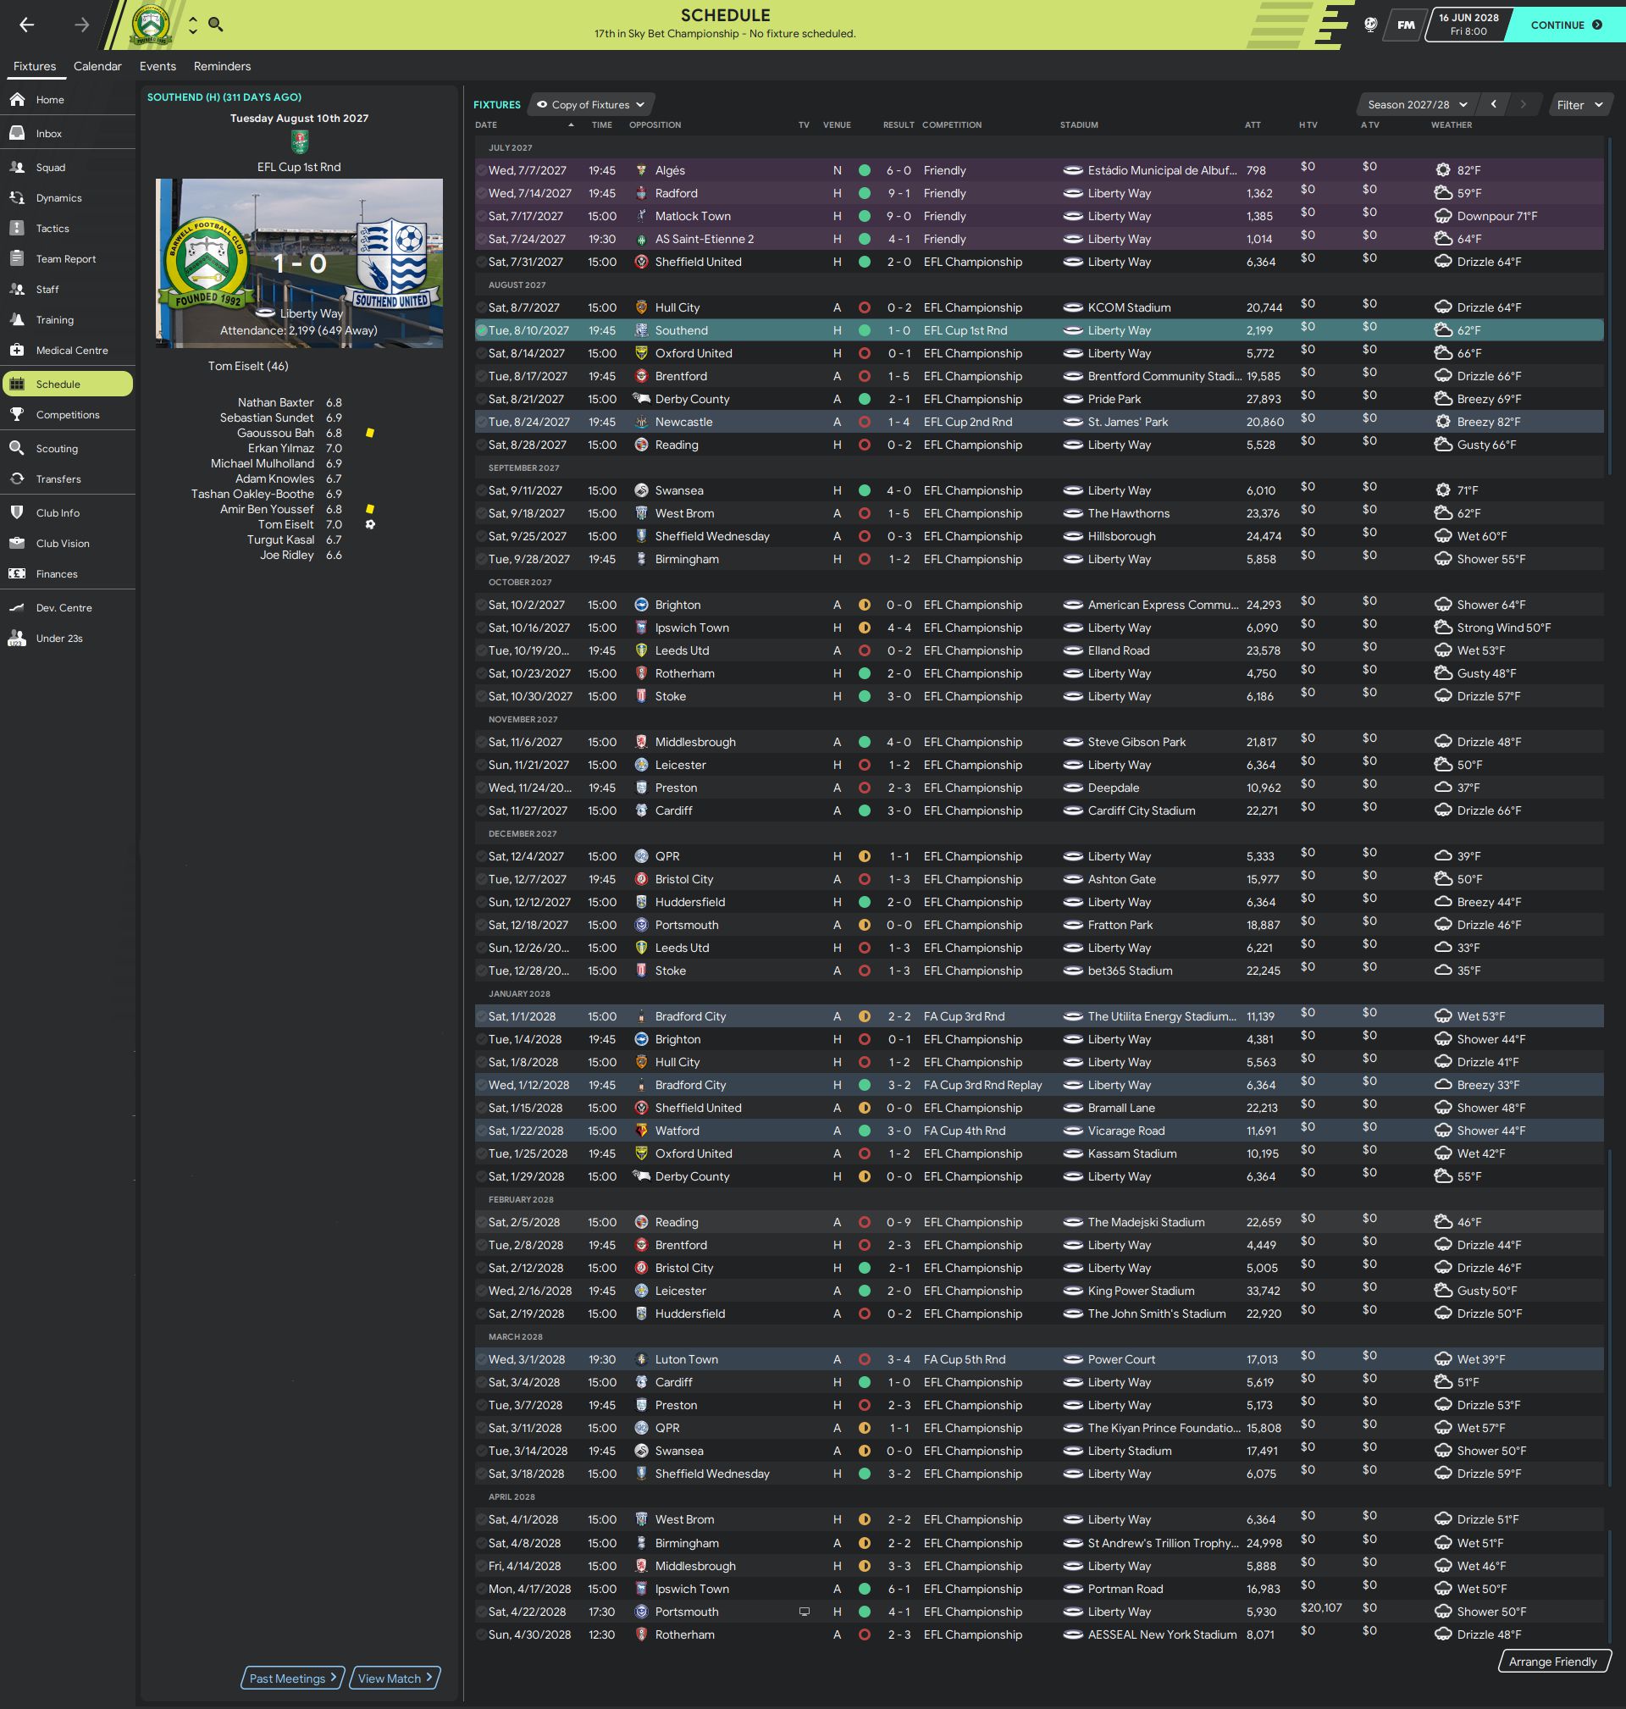Switch to the Reminders tab
This screenshot has height=1709, width=1626.
click(222, 67)
